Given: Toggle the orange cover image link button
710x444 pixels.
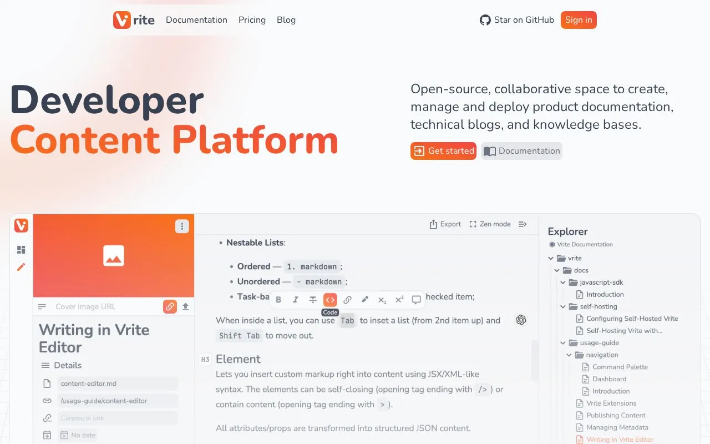Looking at the screenshot, I should (170, 306).
